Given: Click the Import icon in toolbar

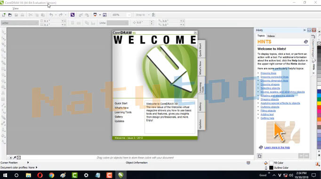Looking at the screenshot, I should [x=80, y=15].
